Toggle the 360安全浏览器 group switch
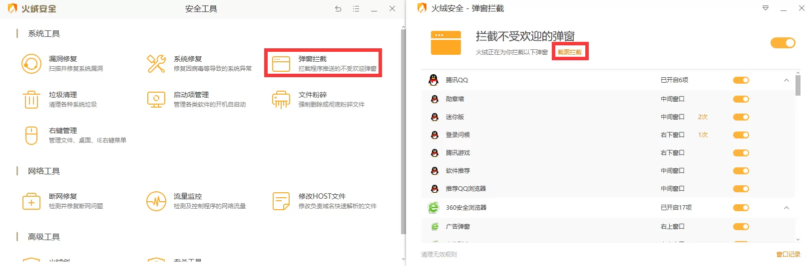This screenshot has width=809, height=266. pyautogui.click(x=741, y=208)
